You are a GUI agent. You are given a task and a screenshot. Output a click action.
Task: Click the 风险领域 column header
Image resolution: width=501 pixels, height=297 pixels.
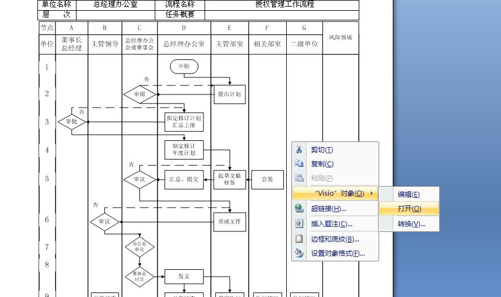(x=341, y=38)
